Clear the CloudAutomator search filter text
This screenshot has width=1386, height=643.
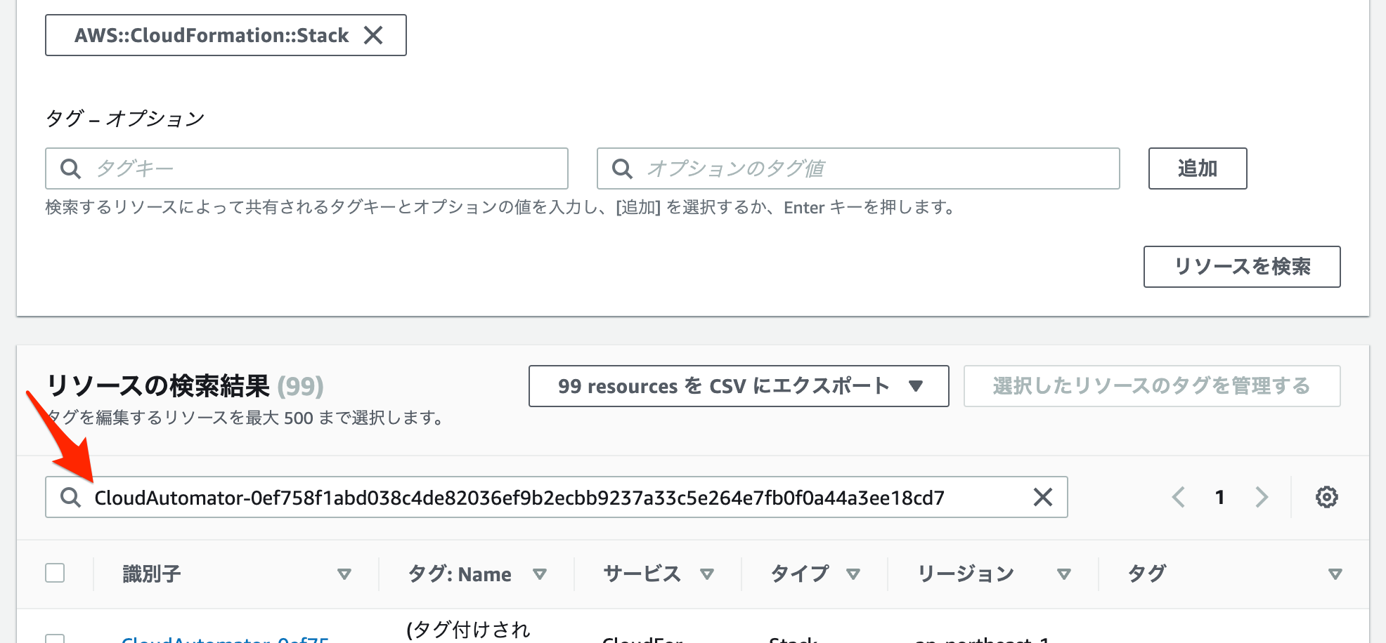pos(1043,497)
